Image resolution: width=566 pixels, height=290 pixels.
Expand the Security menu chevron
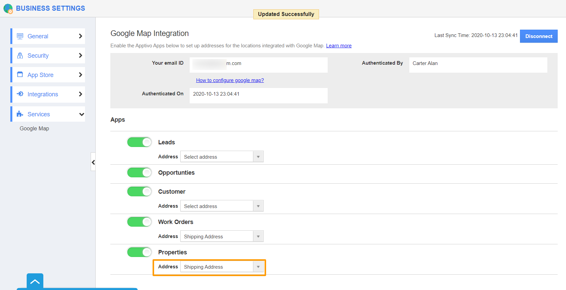tap(80, 55)
